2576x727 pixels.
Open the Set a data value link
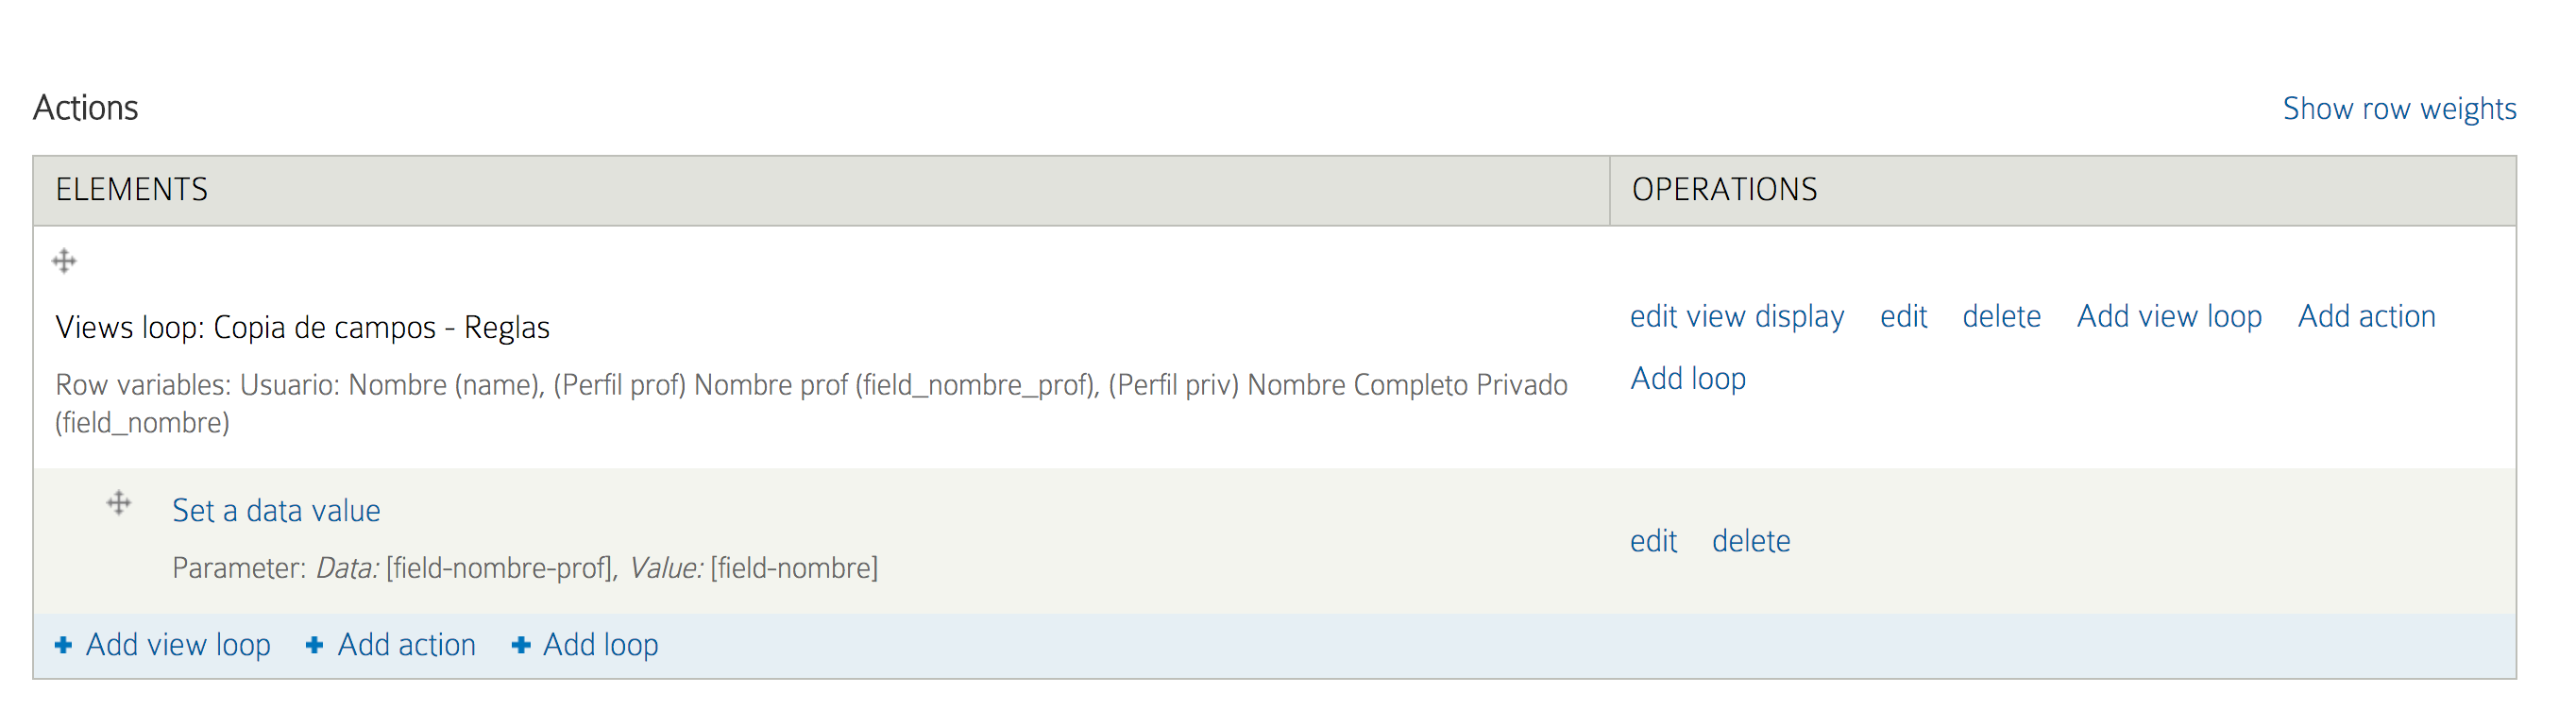point(276,511)
